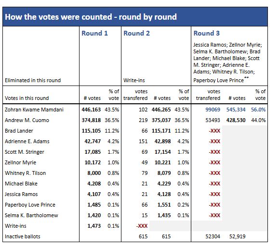Select Whitney R. Tilson's 8,000 votes cell
This screenshot has width=279, height=246.
pos(94,173)
